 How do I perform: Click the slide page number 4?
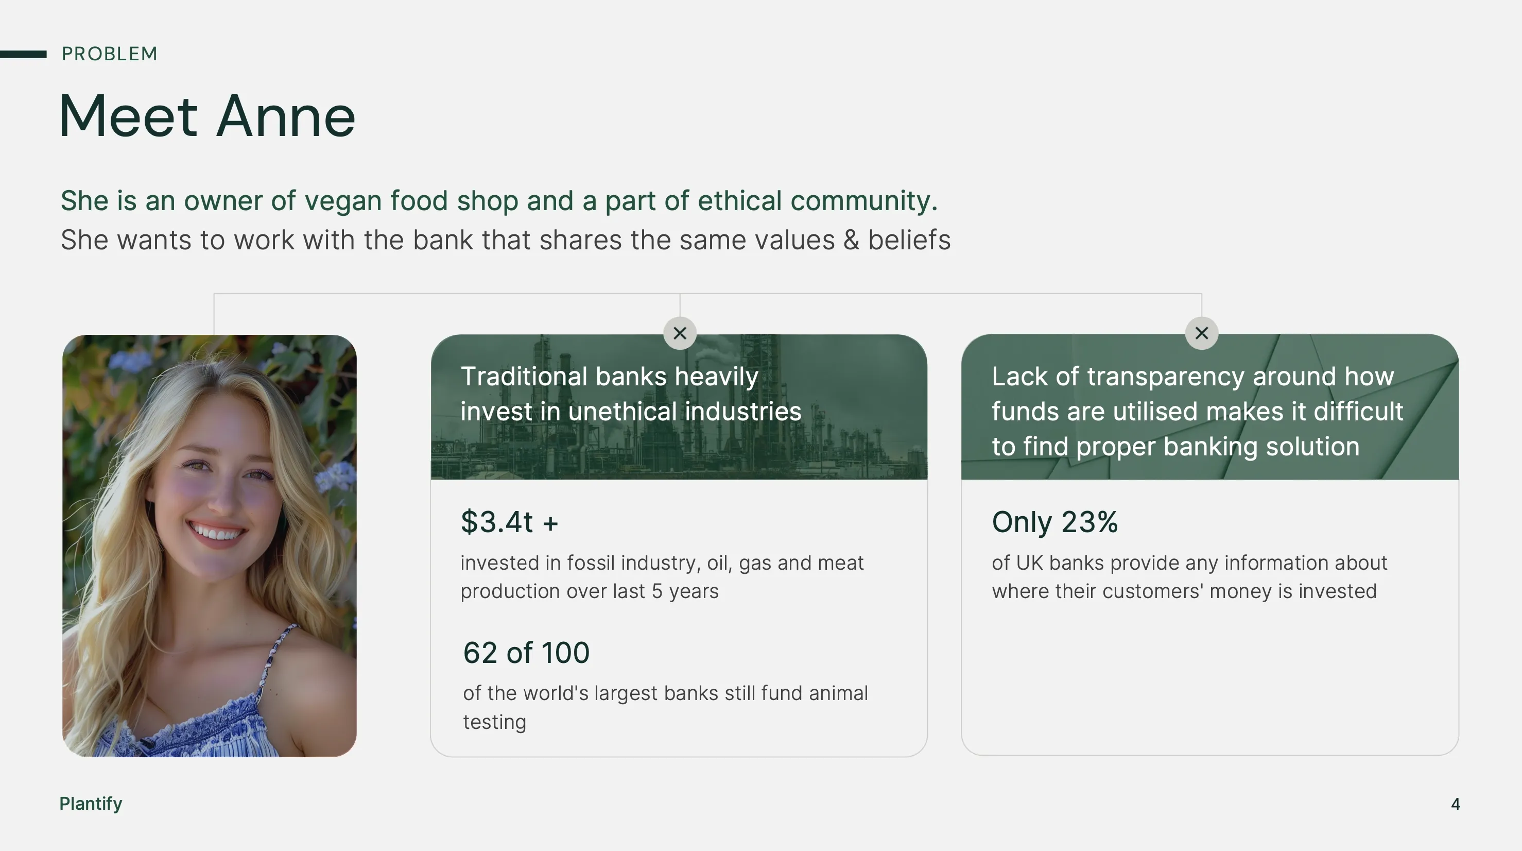click(x=1455, y=804)
